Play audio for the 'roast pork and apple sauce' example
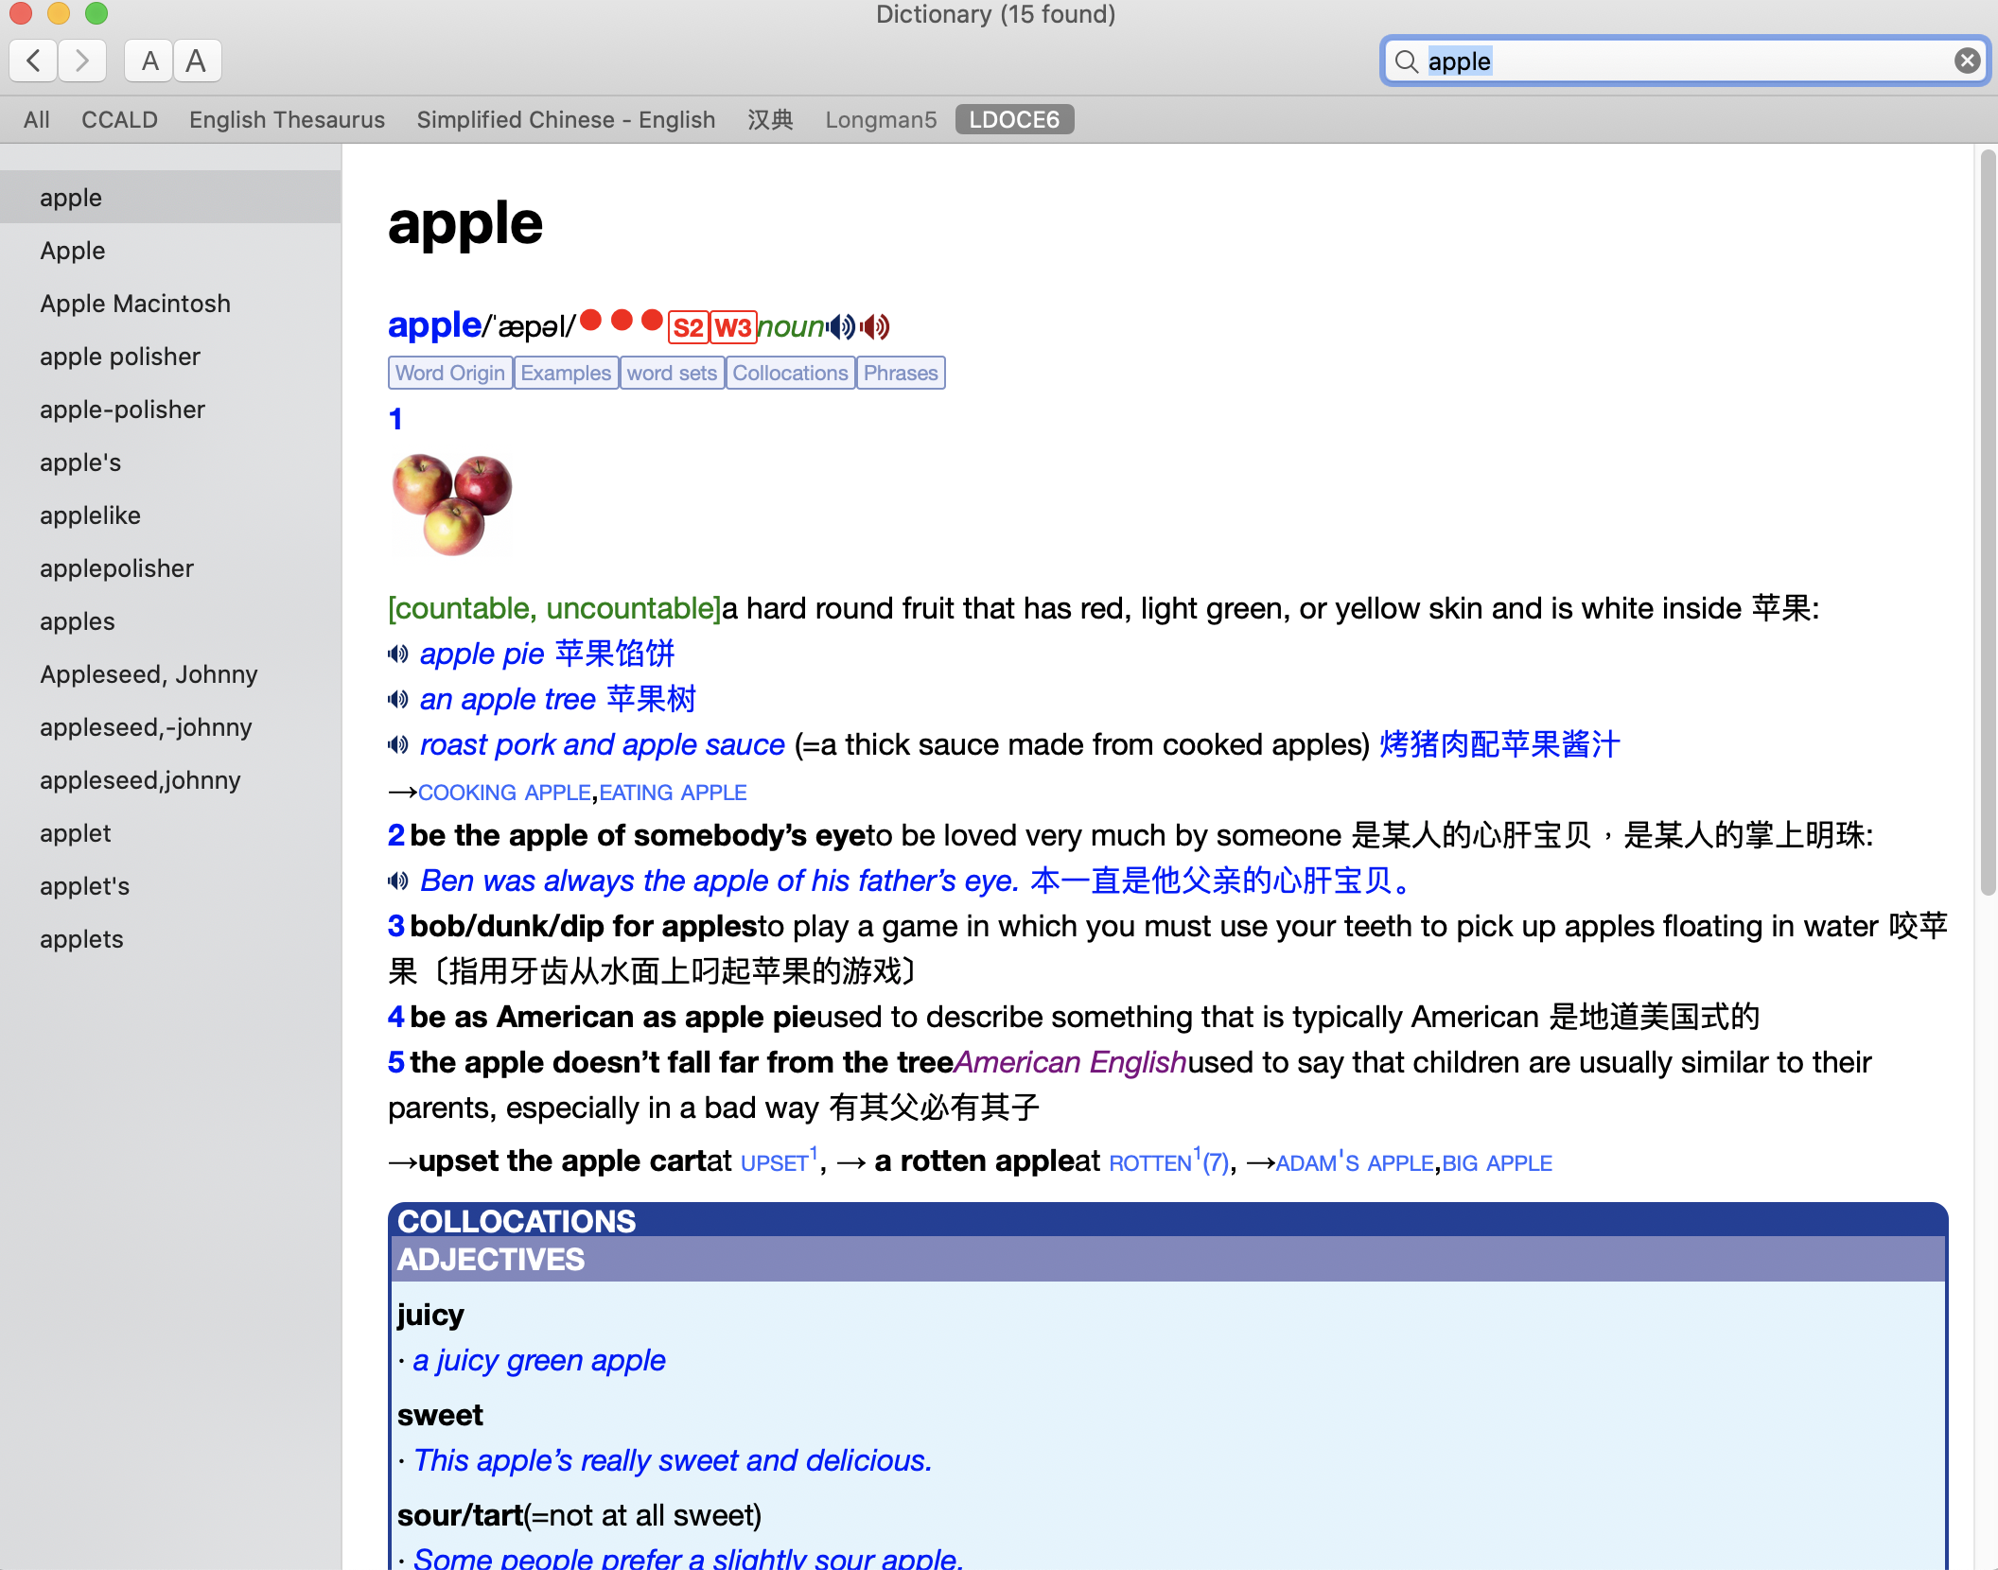Screen dimensions: 1998x1570 (x=398, y=744)
